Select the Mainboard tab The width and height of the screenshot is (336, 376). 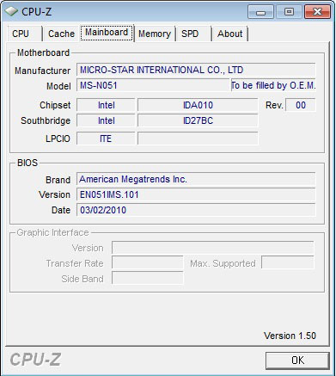click(107, 33)
